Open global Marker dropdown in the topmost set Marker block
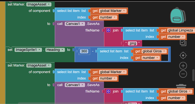 point(113,11)
